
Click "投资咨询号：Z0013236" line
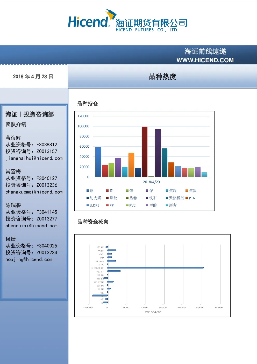tap(31, 185)
